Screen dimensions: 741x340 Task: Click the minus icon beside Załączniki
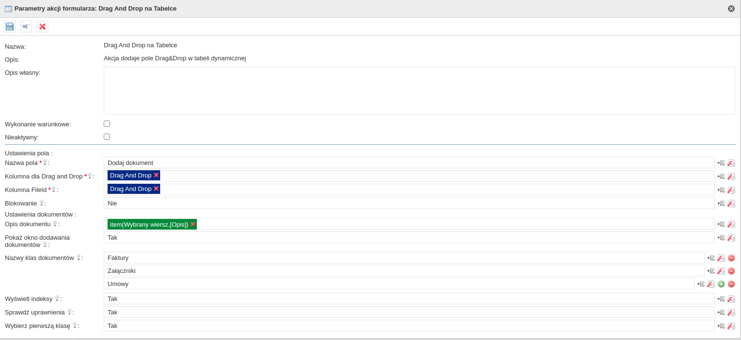tap(731, 271)
